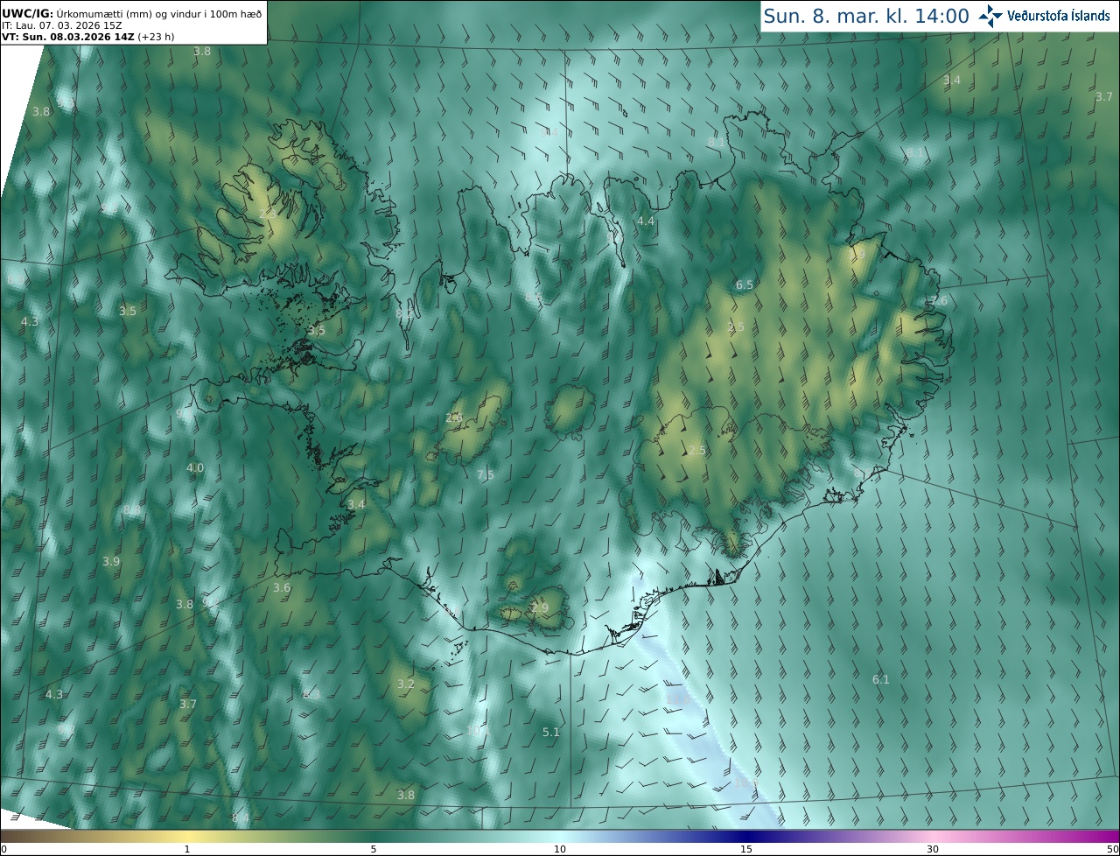Image resolution: width=1120 pixels, height=856 pixels.
Task: Click the 10 tick label on the color scale
Action: pos(560,849)
